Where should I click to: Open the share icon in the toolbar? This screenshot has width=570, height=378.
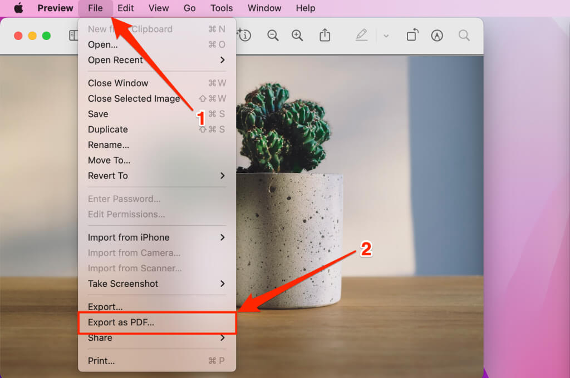pos(325,36)
